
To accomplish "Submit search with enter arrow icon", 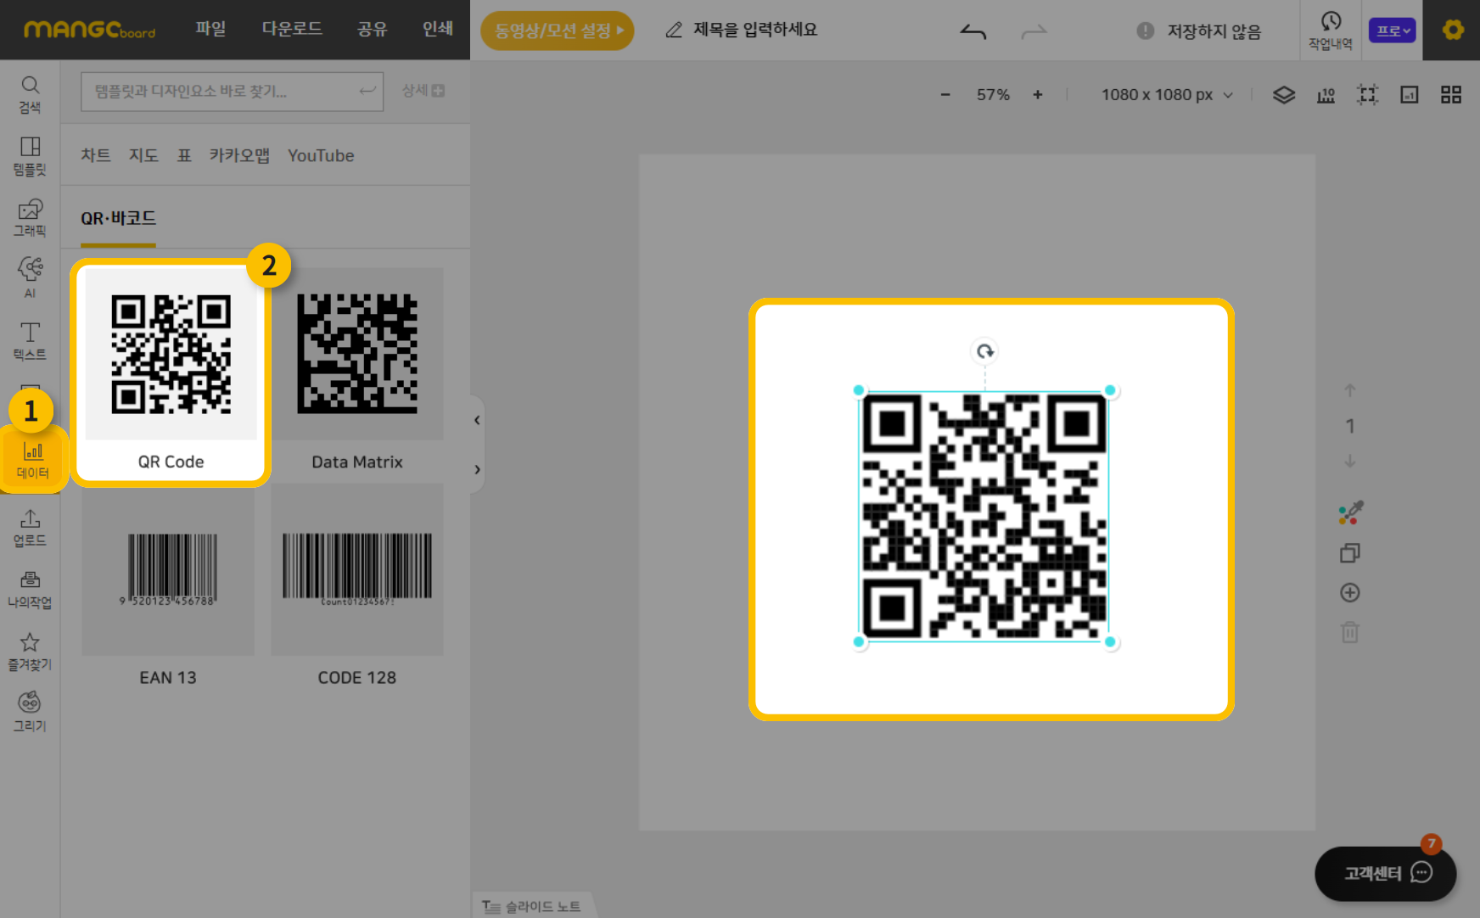I will tap(367, 91).
